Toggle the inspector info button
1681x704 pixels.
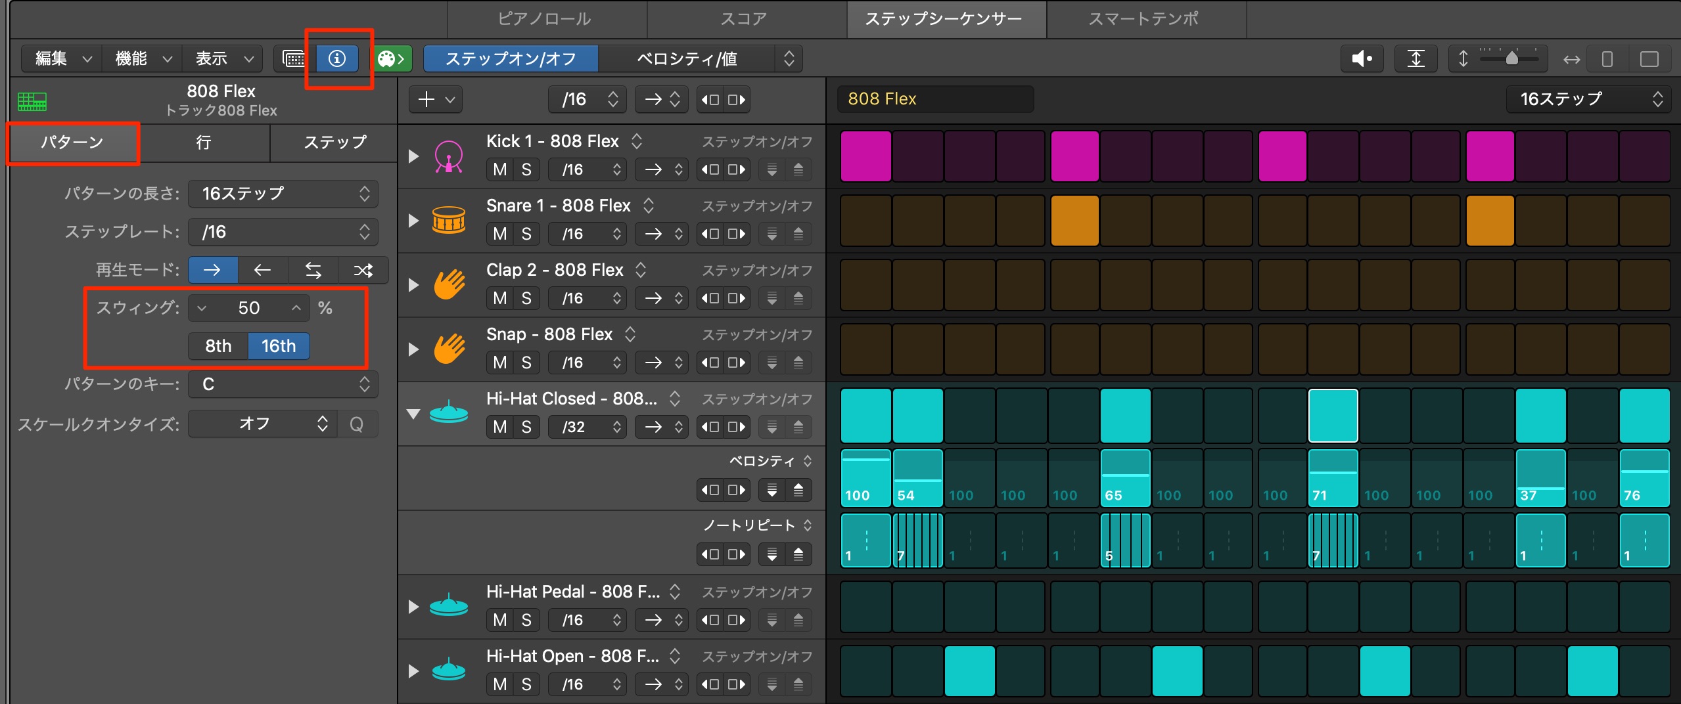337,58
